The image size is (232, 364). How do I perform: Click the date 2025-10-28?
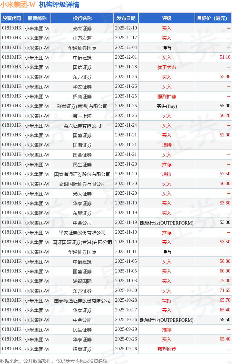pos(126,300)
